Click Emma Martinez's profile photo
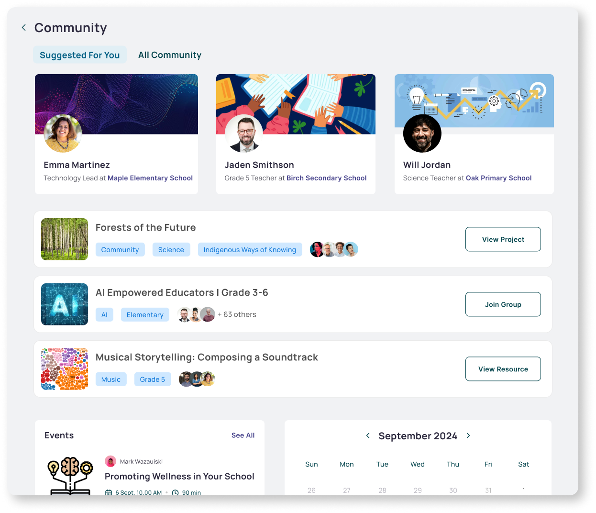This screenshot has height=513, width=596. (x=63, y=134)
